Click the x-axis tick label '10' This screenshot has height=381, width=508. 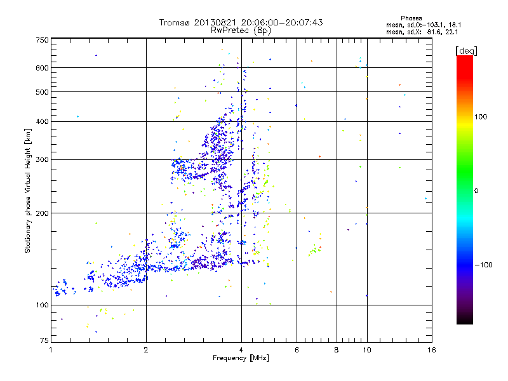367,350
